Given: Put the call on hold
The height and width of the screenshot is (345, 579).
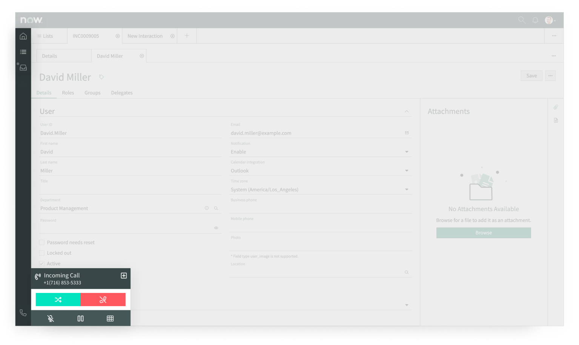Looking at the screenshot, I should pyautogui.click(x=80, y=319).
